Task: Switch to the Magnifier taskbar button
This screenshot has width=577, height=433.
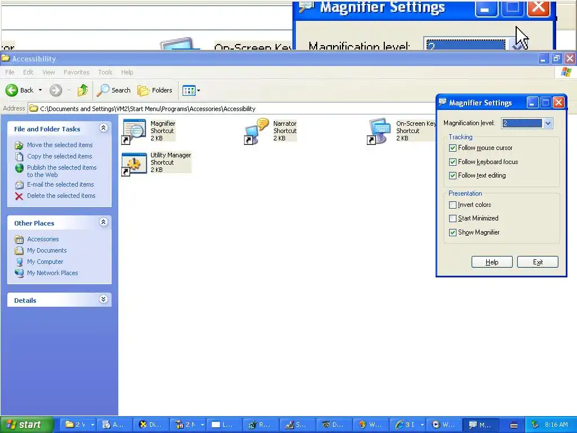Action: pos(481,425)
